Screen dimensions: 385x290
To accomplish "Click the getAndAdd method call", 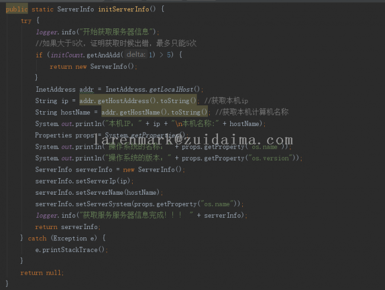I will [x=104, y=54].
